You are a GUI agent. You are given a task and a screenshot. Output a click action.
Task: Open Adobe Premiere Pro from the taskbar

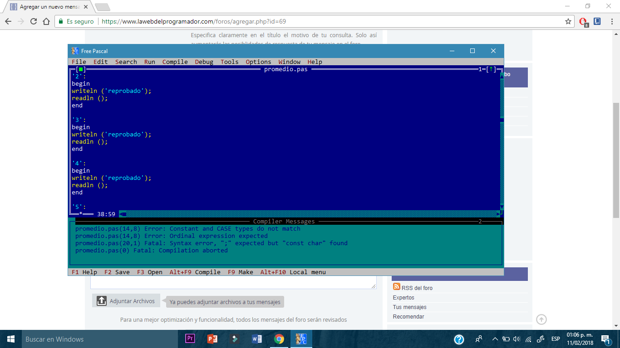click(x=190, y=339)
